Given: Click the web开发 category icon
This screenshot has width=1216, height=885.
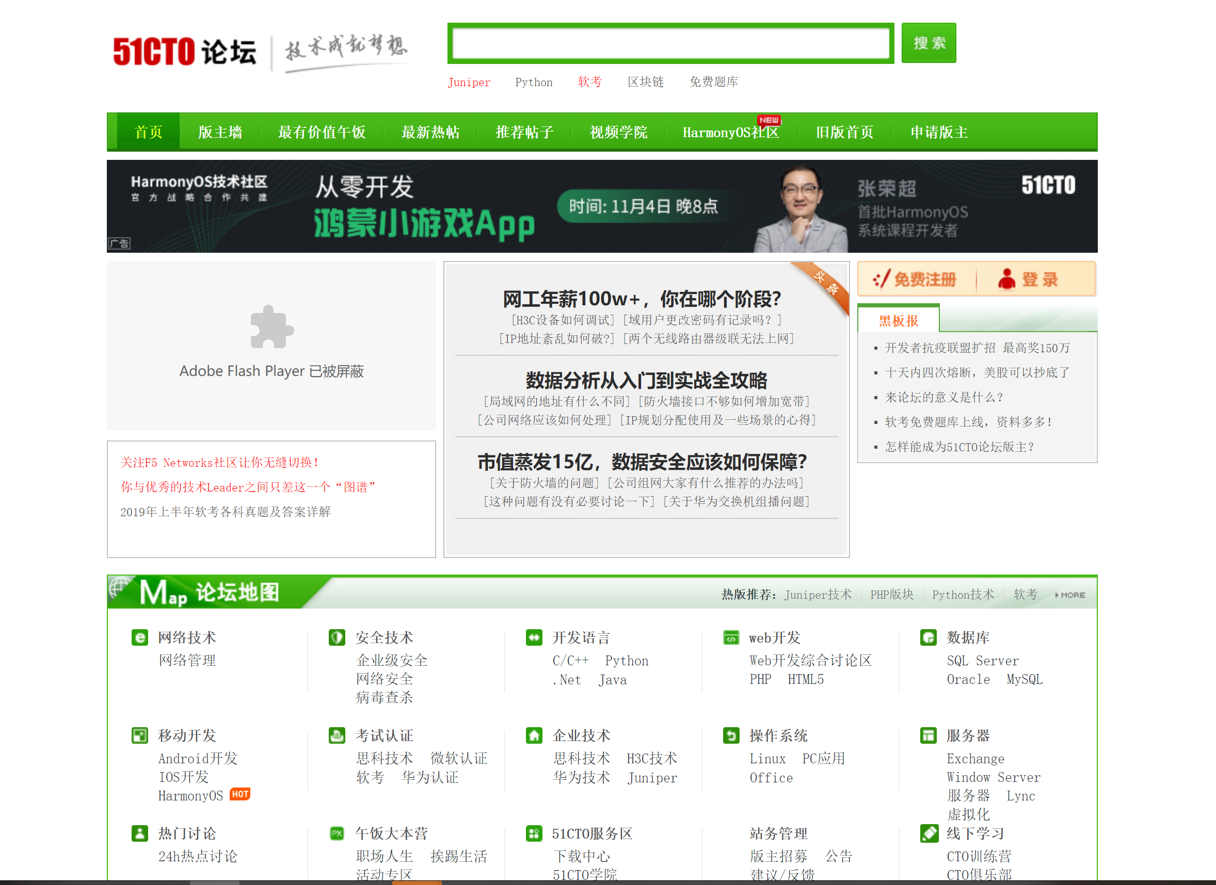Looking at the screenshot, I should [731, 637].
